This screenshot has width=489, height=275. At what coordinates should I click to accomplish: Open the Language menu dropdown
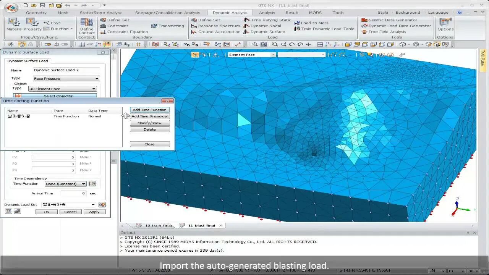(440, 13)
